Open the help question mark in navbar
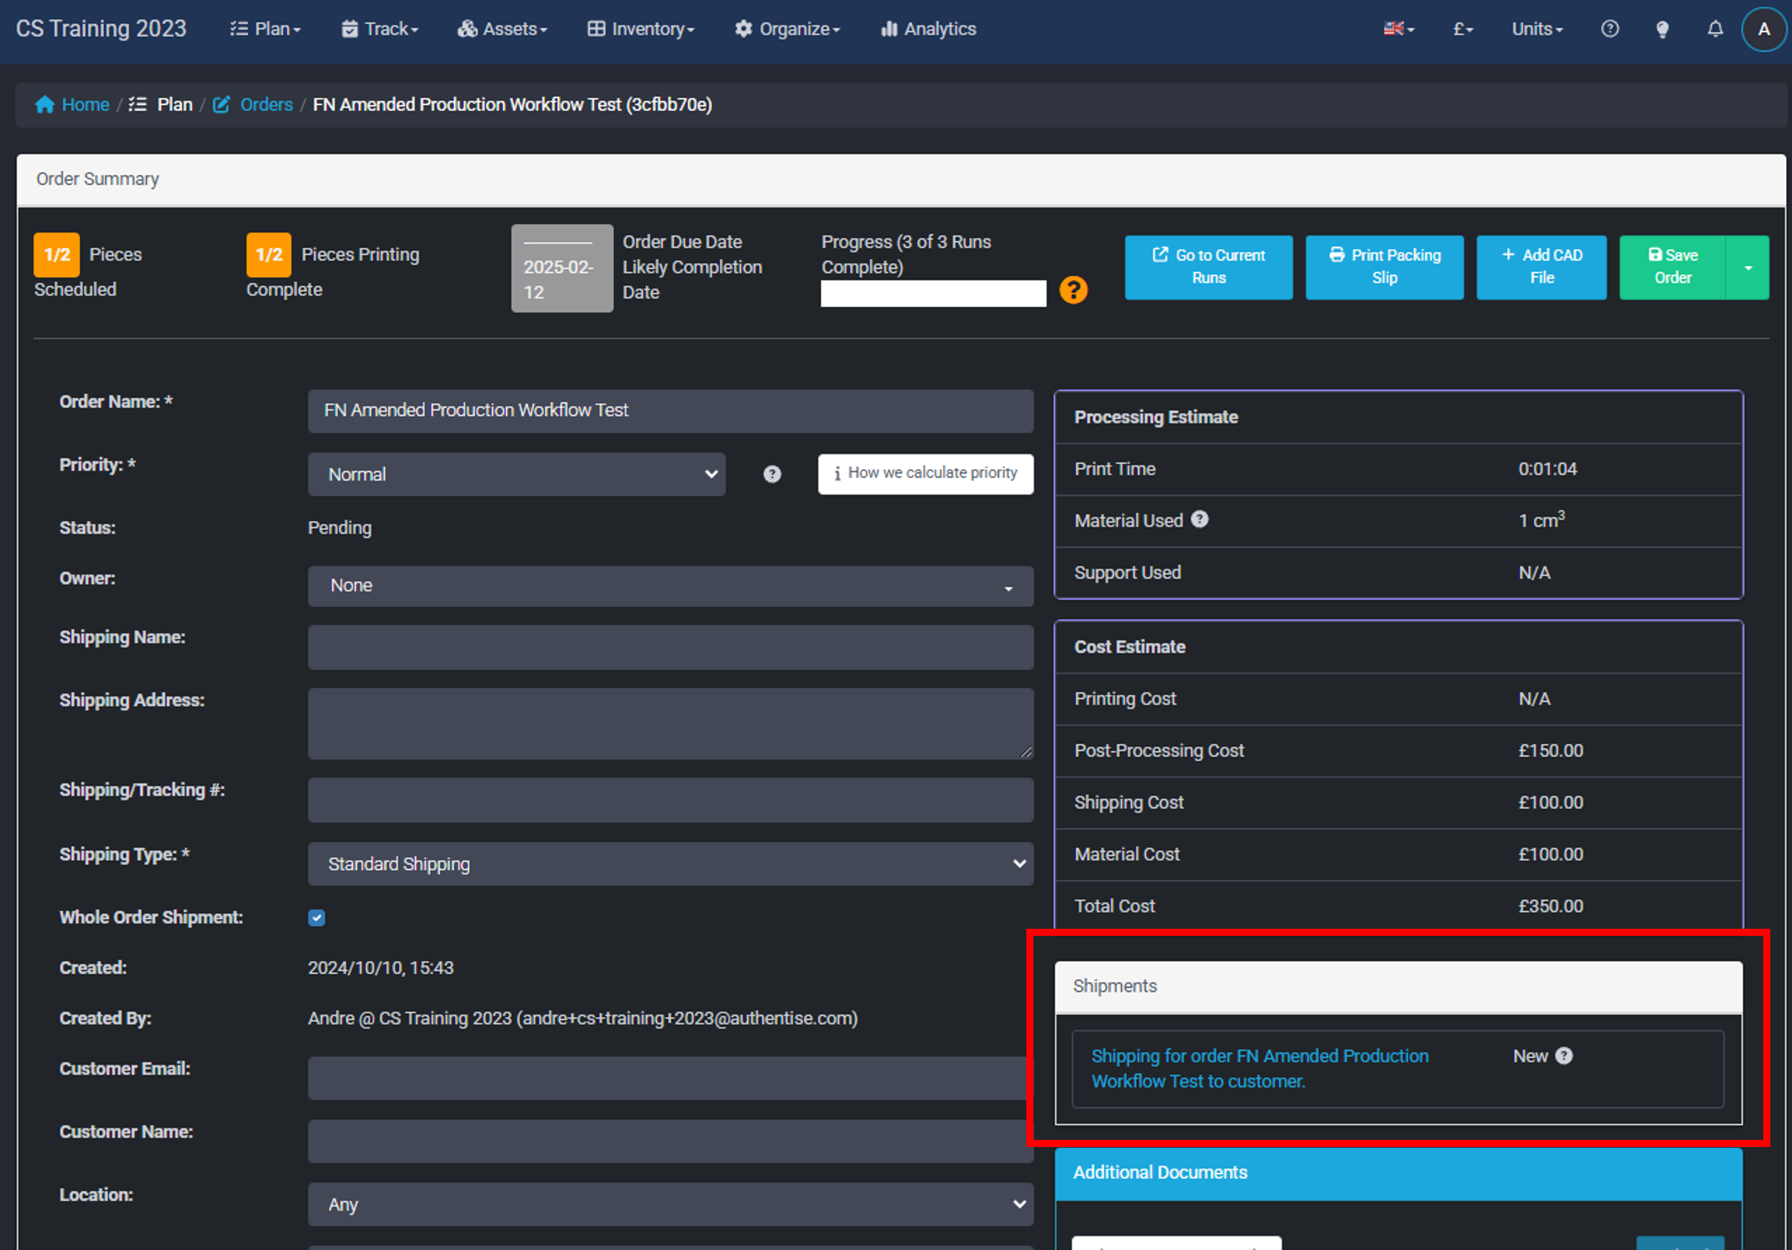The height and width of the screenshot is (1250, 1792). point(1609,29)
